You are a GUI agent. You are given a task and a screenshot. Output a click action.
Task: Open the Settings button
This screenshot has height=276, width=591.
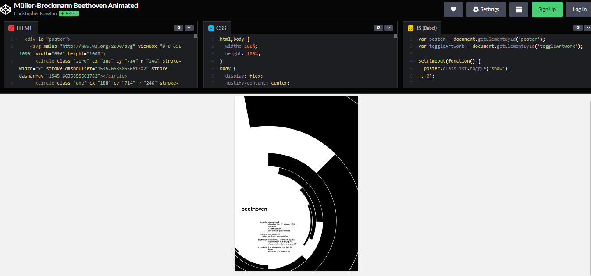tap(486, 9)
